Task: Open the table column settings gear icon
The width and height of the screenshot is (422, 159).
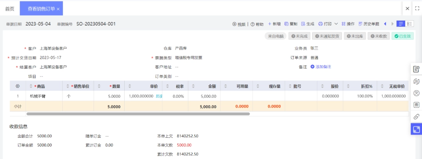Action: (x=18, y=86)
